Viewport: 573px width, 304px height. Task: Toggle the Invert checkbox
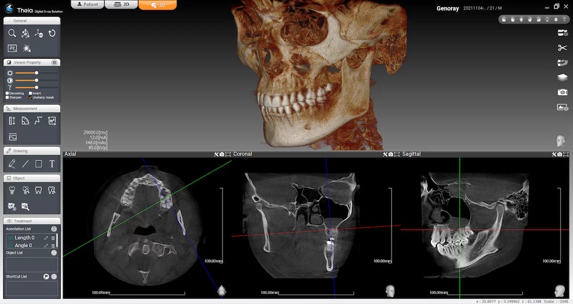[31, 93]
